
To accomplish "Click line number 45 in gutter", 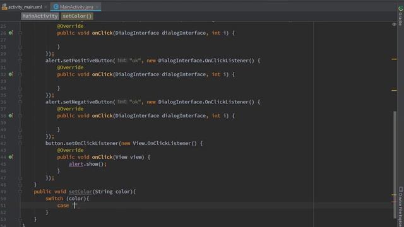I will click(x=3, y=164).
